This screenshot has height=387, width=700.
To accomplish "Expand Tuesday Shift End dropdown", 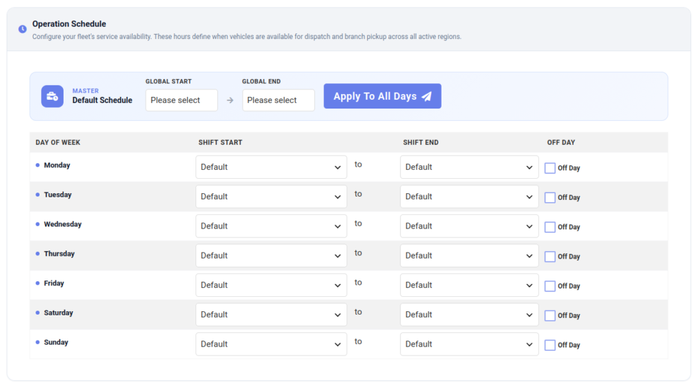I will tap(469, 197).
